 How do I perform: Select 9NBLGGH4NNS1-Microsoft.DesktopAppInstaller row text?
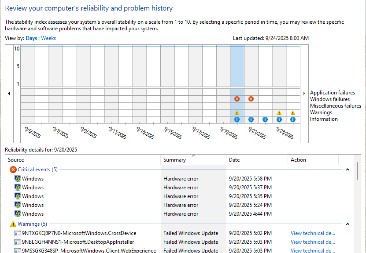click(x=78, y=242)
